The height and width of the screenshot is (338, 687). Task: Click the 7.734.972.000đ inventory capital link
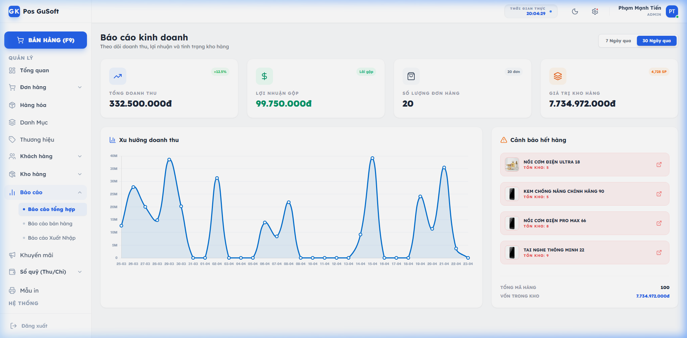tap(652, 296)
